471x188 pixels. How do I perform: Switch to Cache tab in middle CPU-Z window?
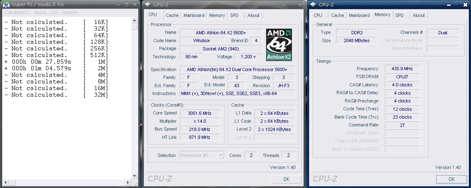click(172, 15)
